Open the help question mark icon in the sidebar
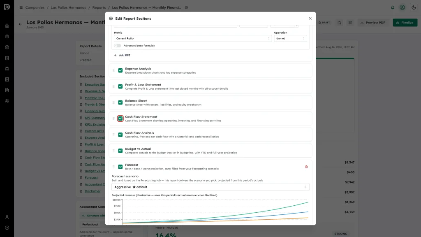The height and width of the screenshot is (237, 421). point(7,228)
